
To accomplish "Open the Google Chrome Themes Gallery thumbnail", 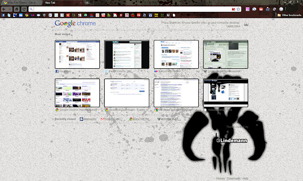I will point(77,93).
